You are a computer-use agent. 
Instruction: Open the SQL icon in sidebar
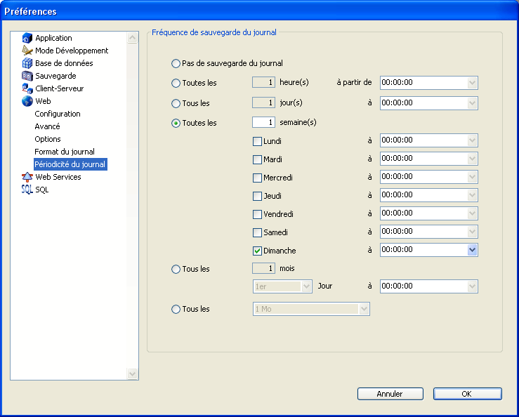coord(27,190)
